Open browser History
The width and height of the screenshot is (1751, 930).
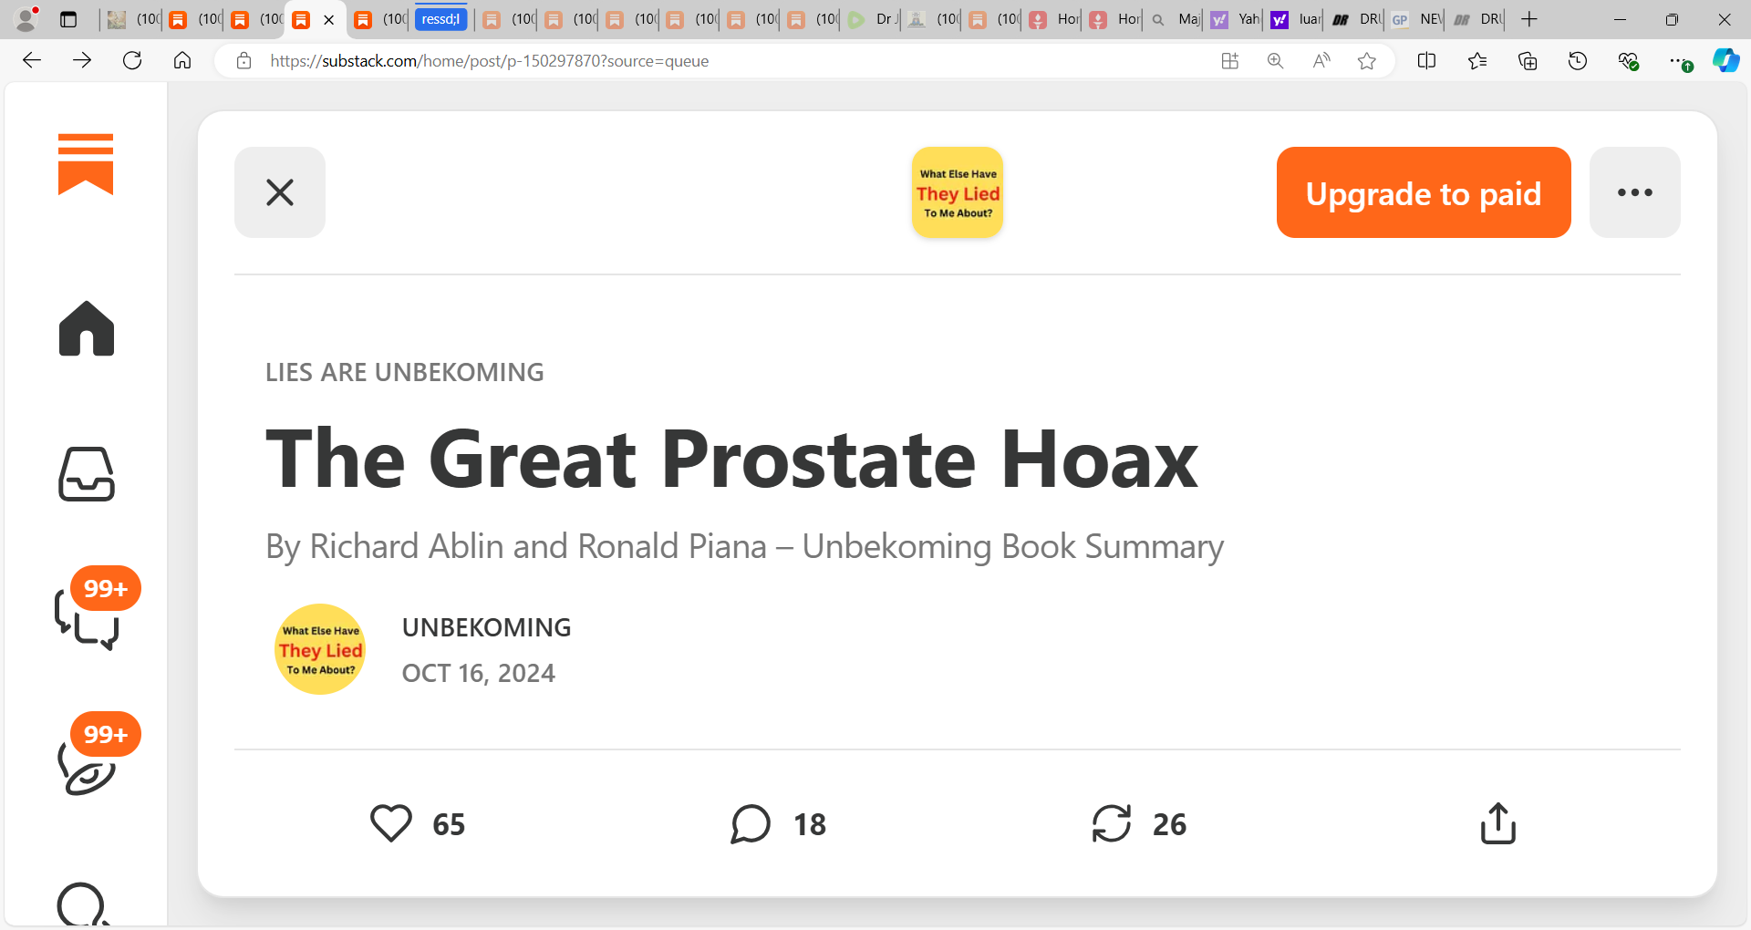pos(1578,61)
